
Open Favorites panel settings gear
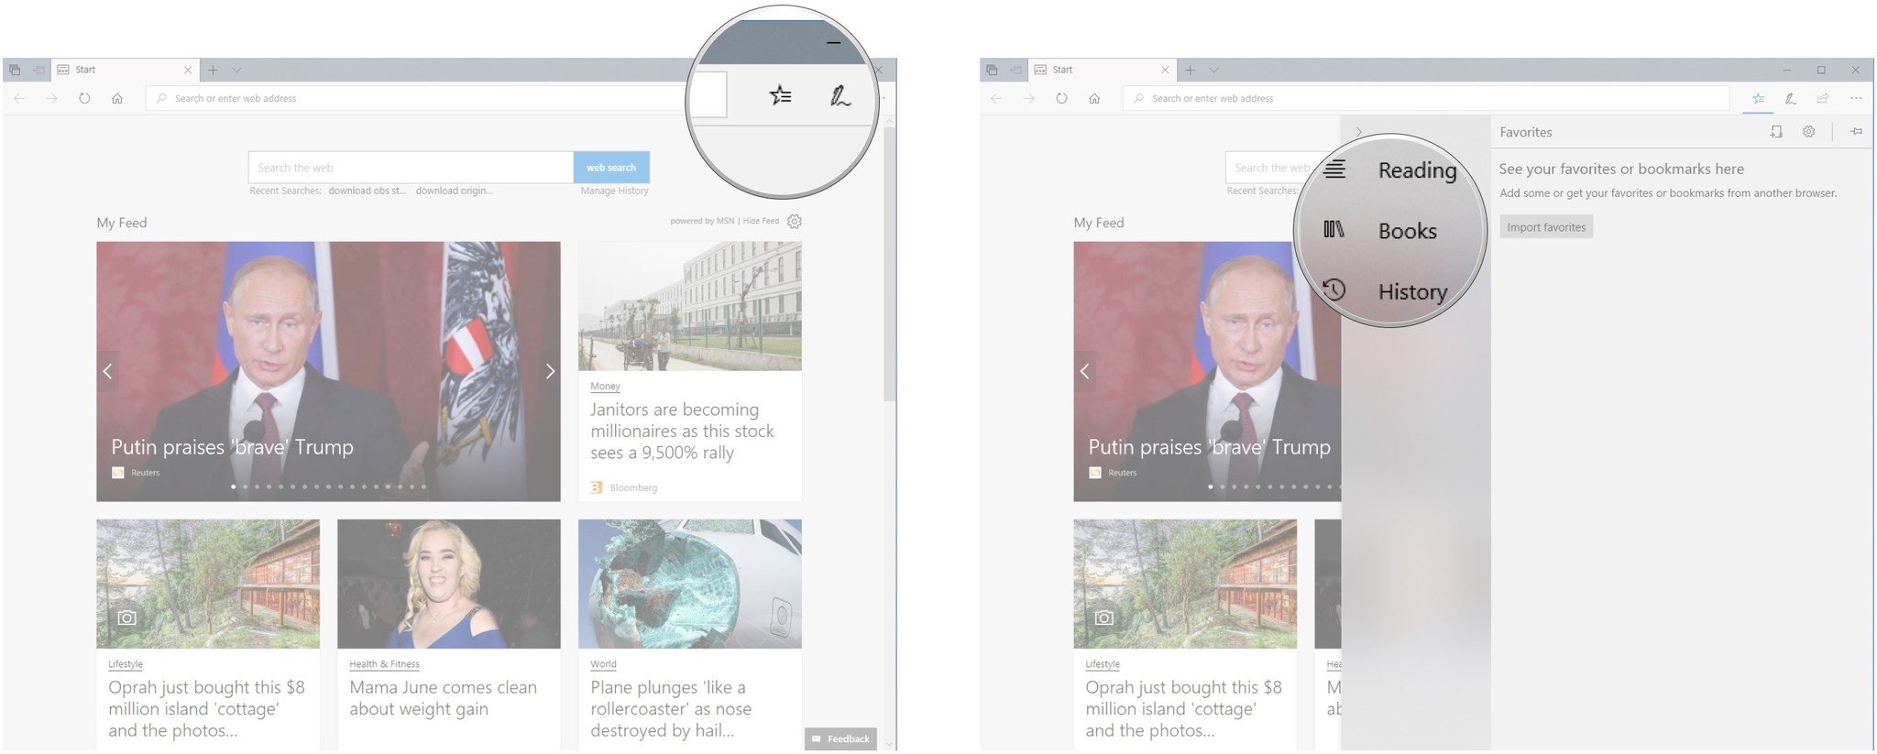click(x=1808, y=132)
